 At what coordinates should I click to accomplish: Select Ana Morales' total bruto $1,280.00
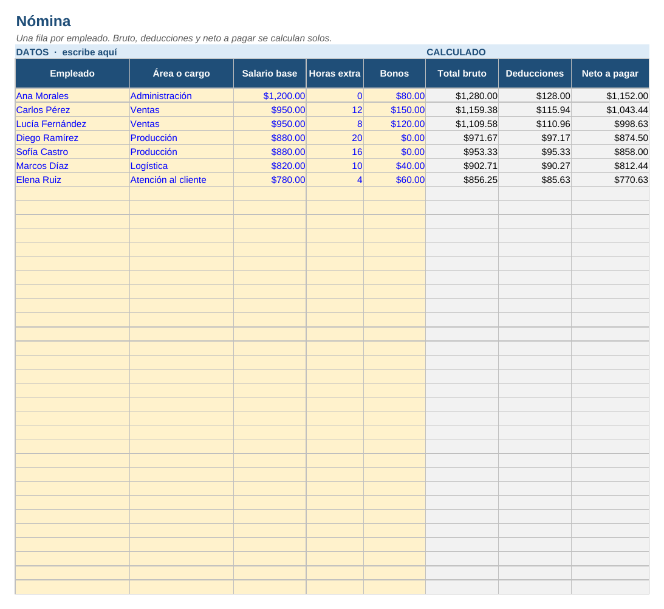click(462, 96)
